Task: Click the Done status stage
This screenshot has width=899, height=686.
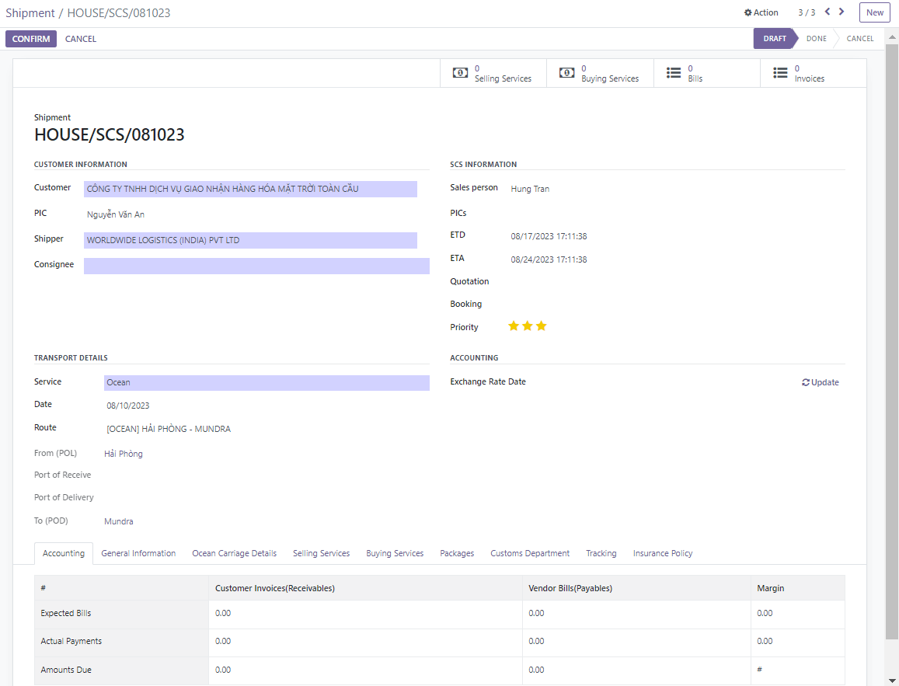Action: click(816, 39)
